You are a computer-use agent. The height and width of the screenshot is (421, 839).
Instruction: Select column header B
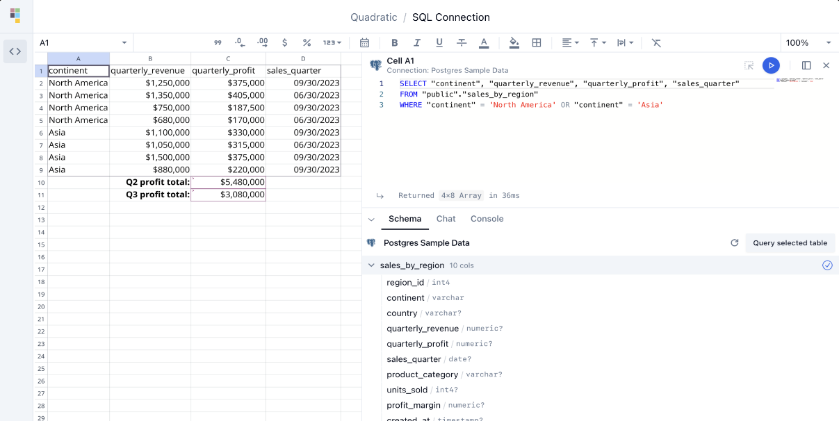[x=150, y=58]
